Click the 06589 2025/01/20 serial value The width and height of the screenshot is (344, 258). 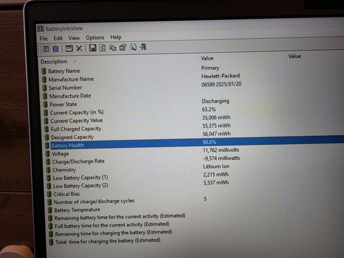(221, 84)
